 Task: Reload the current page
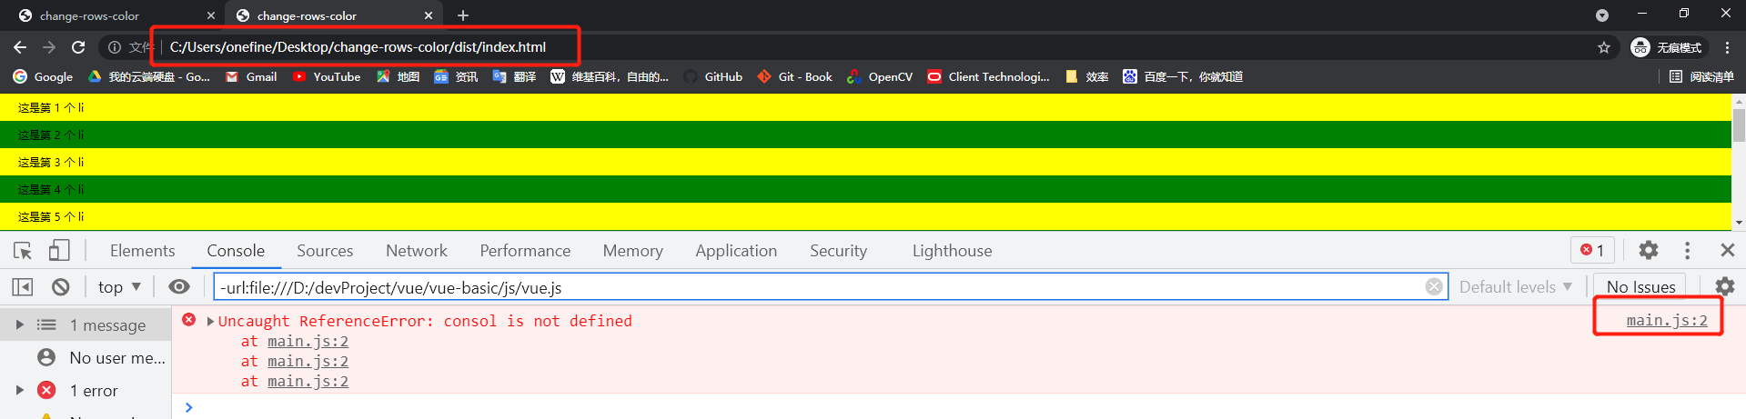click(78, 47)
